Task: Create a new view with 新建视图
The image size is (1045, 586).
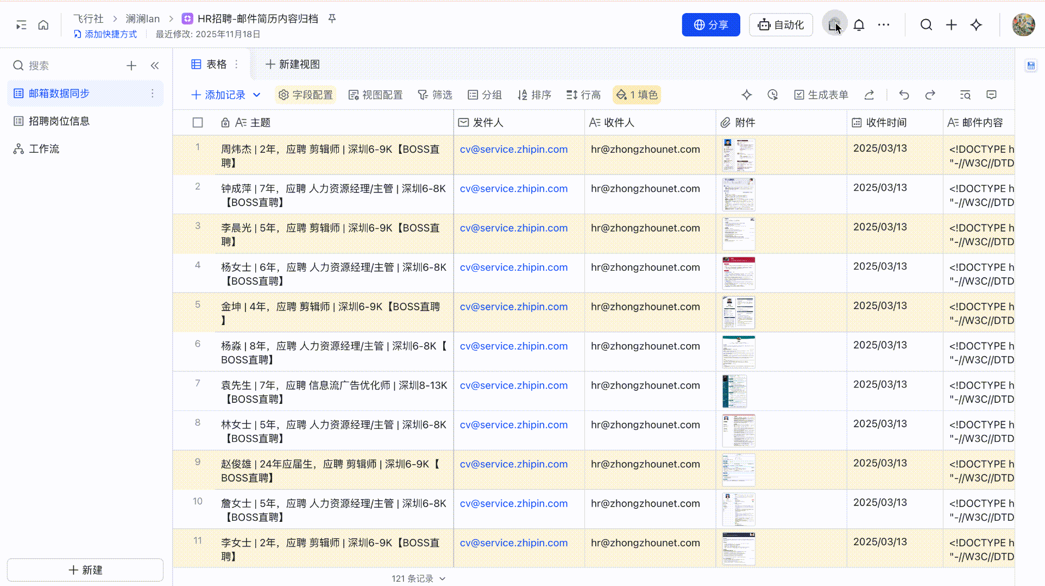Action: click(292, 64)
